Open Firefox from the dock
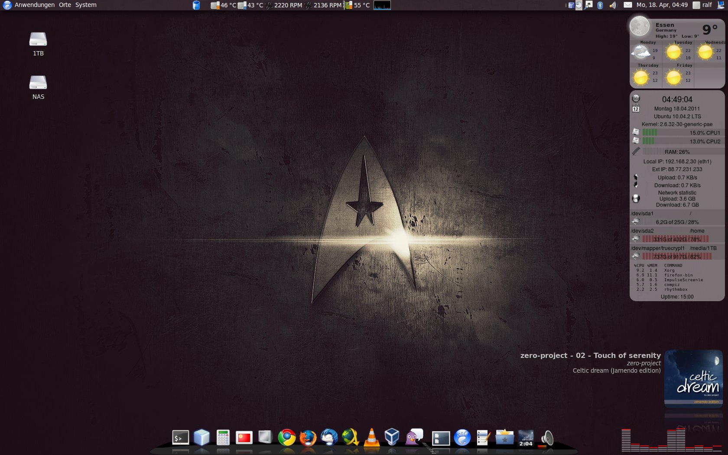 (x=308, y=438)
